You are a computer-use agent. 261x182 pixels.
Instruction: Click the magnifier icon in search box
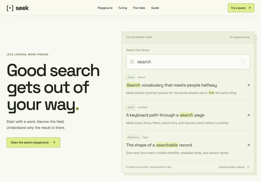(x=132, y=62)
